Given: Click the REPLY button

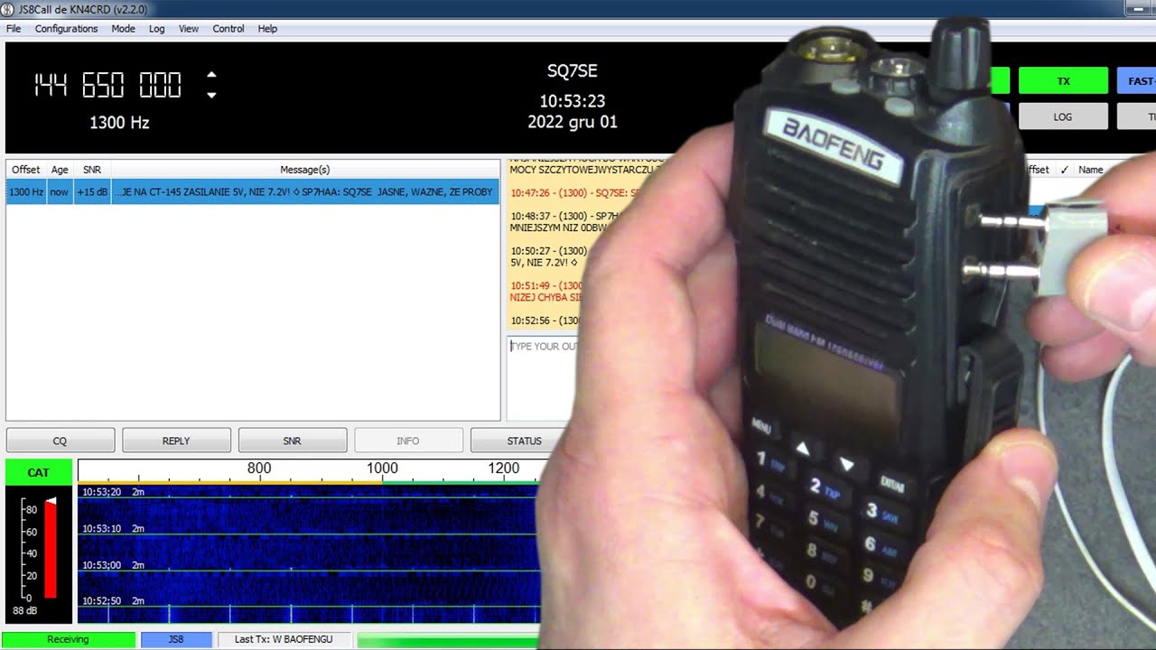Looking at the screenshot, I should (x=176, y=441).
